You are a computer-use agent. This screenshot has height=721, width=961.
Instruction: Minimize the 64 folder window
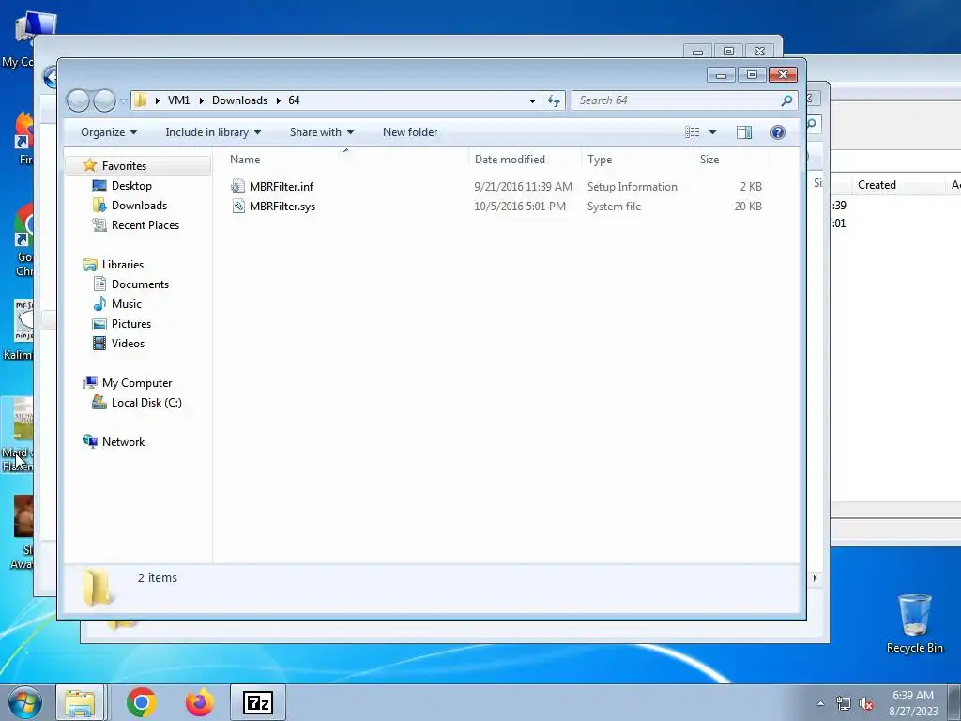[722, 75]
